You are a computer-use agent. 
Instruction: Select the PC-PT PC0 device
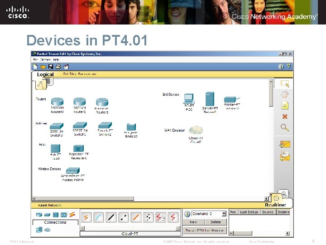tap(189, 99)
